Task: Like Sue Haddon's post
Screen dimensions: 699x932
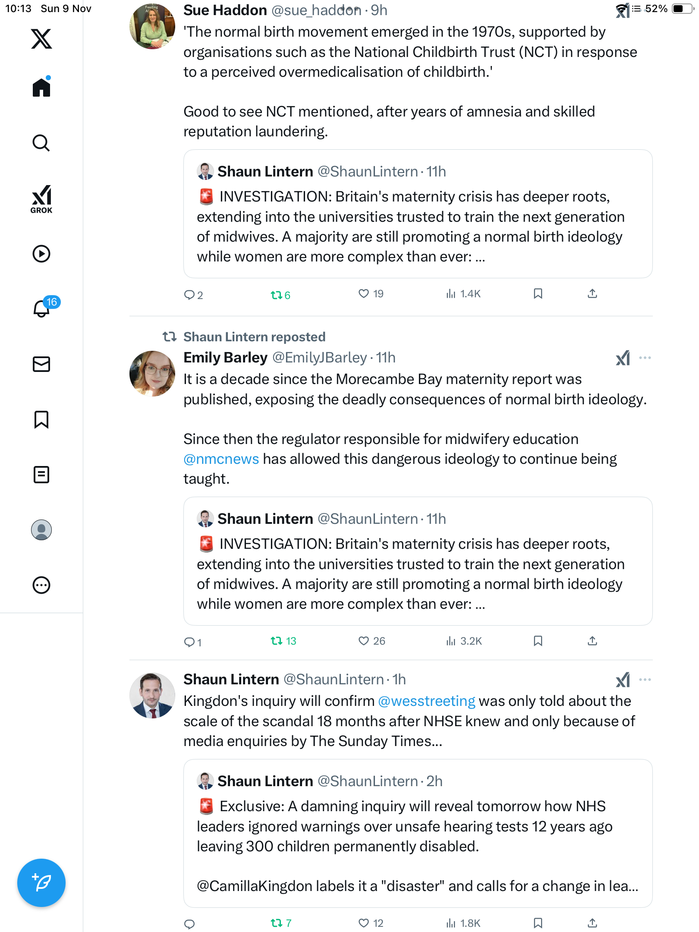Action: pyautogui.click(x=364, y=294)
